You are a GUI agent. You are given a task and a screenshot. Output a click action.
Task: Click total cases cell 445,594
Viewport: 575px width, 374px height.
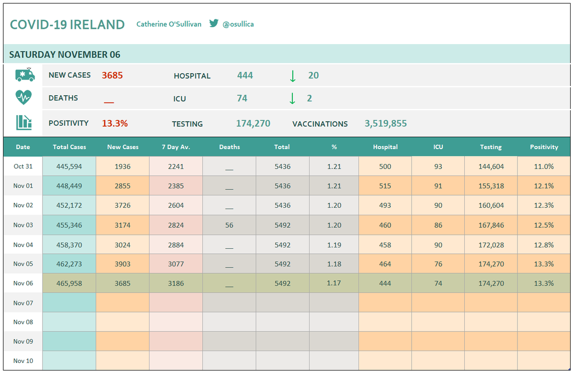click(x=69, y=166)
